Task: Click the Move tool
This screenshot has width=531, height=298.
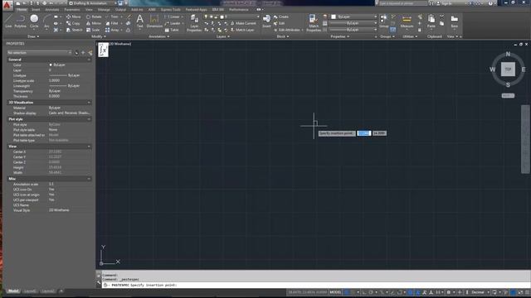Action: point(74,17)
